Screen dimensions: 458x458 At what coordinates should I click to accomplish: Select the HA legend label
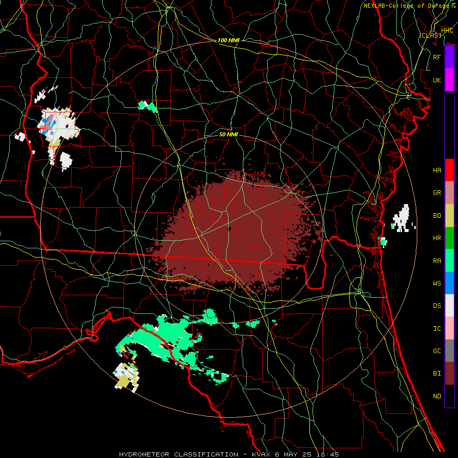pyautogui.click(x=437, y=170)
